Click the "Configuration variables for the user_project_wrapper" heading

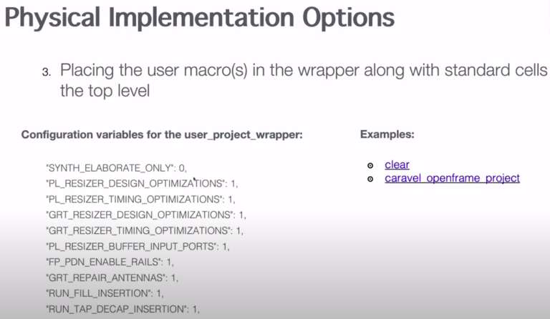(162, 134)
